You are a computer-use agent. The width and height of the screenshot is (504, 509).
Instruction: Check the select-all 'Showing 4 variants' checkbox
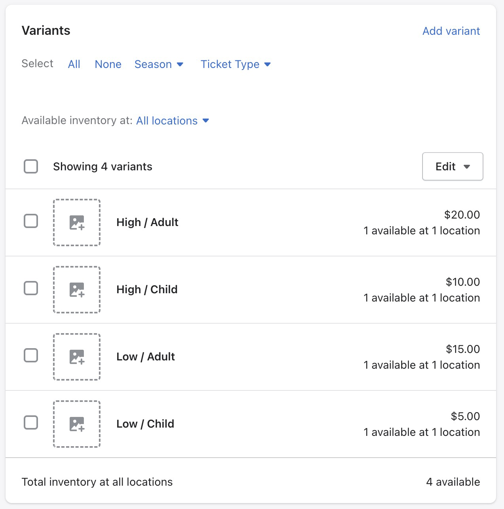point(31,167)
